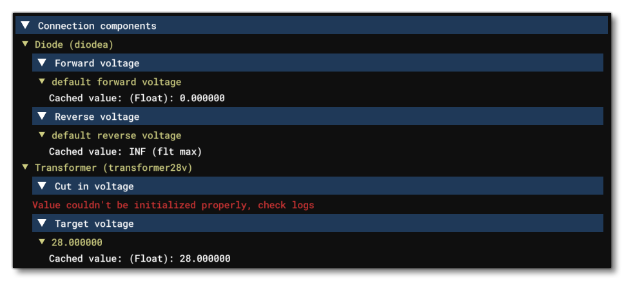Click the Target voltage header text
624x281 pixels.
pos(94,224)
